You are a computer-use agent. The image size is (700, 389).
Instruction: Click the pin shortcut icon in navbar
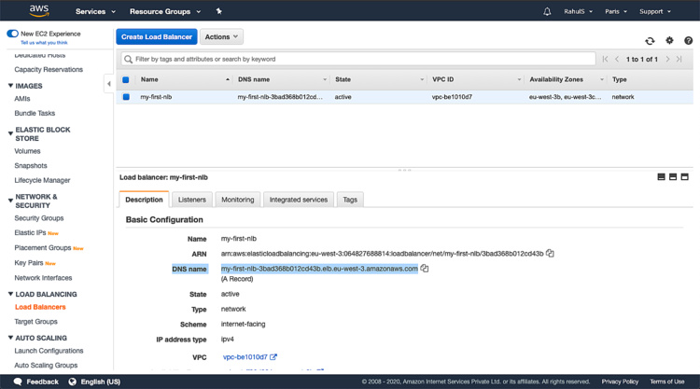pos(218,11)
